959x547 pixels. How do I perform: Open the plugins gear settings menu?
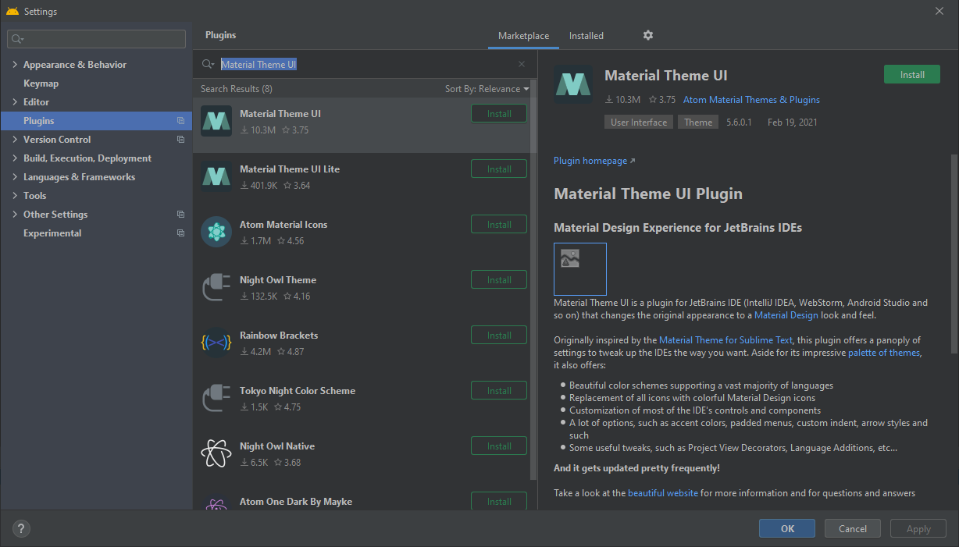click(x=648, y=35)
